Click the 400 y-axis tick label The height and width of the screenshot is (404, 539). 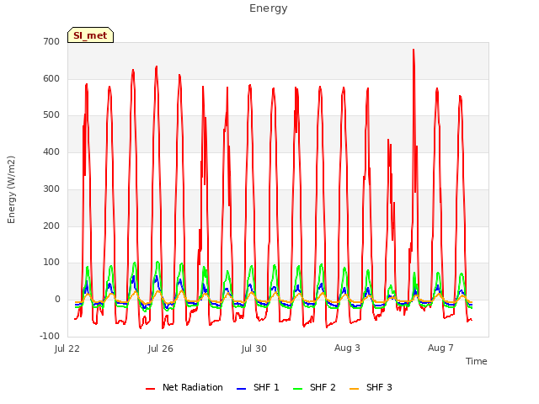[51, 151]
